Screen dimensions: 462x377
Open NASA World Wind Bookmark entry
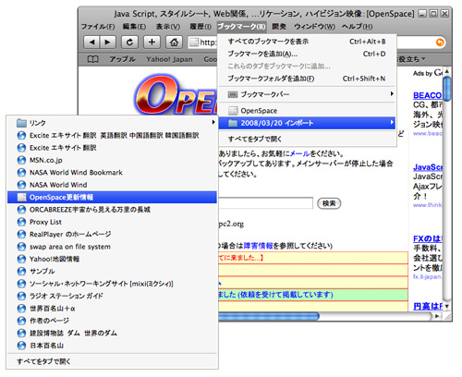[x=112, y=173]
